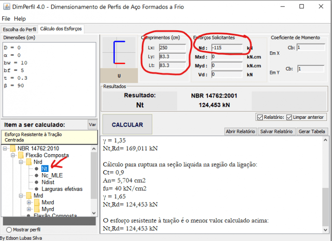Click the Gerar Tabela button
The height and width of the screenshot is (241, 332).
tap(312, 131)
